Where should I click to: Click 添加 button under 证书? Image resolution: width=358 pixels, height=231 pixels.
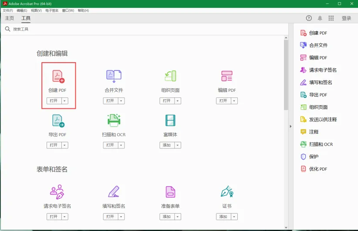223,217
